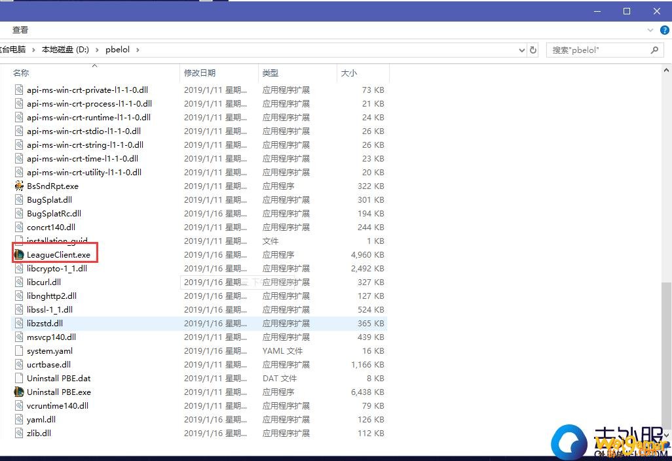Viewport: 672px width, 461px height.
Task: Click the scroll up arrow of file list
Action: (666, 70)
